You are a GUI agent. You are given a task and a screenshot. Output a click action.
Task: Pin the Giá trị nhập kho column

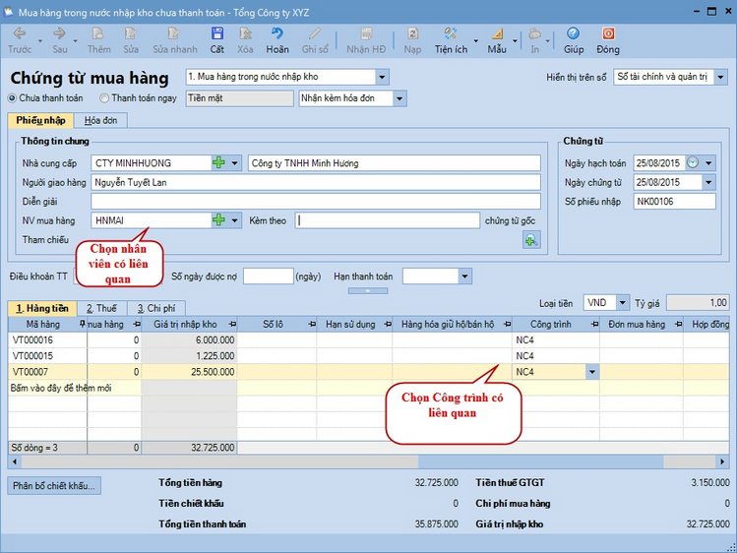point(232,324)
